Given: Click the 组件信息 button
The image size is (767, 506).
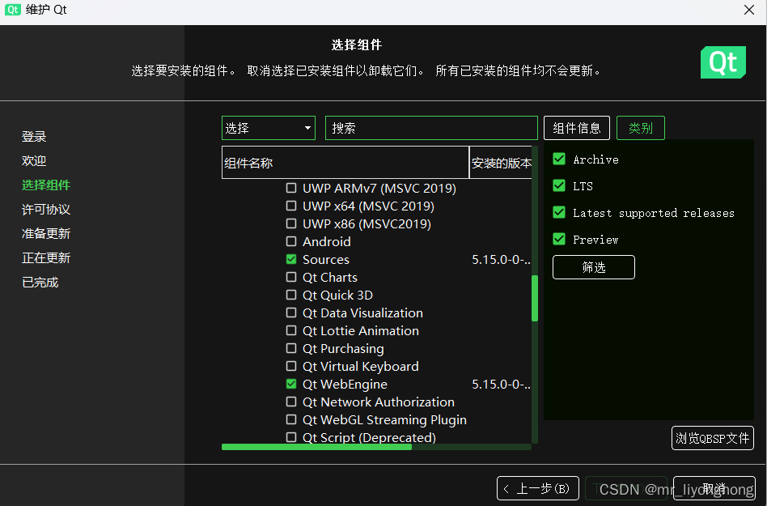Looking at the screenshot, I should click(576, 127).
